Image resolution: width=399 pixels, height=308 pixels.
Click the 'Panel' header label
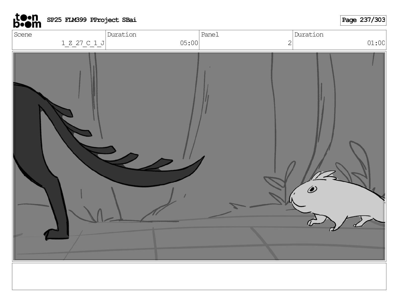[x=210, y=35]
